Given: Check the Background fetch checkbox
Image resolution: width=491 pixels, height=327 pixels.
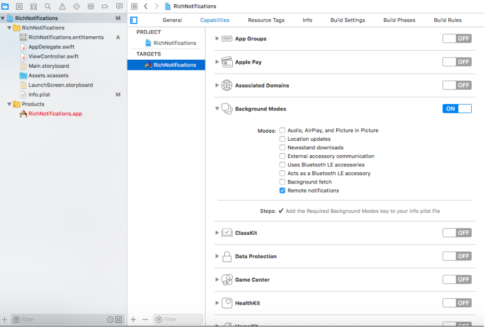Looking at the screenshot, I should point(282,182).
